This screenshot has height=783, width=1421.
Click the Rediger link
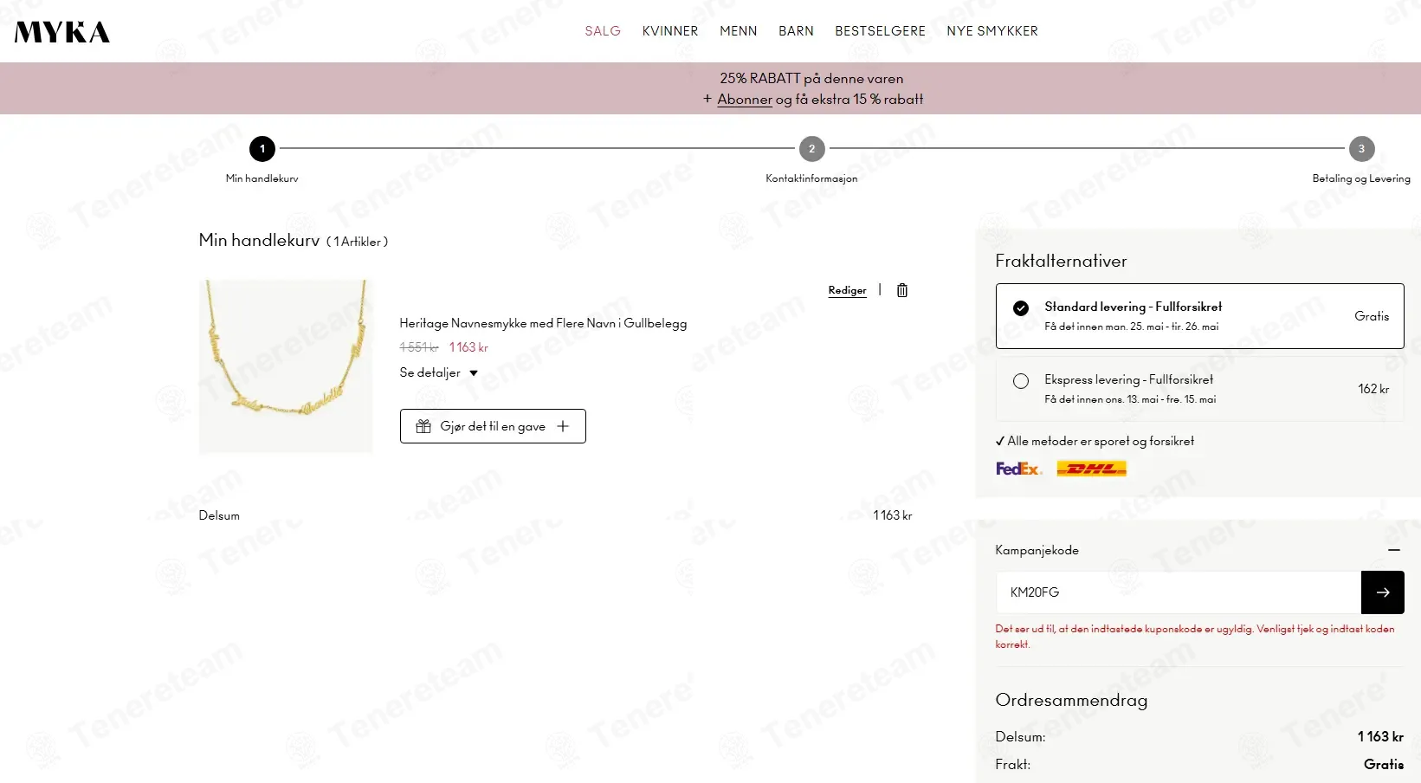point(847,290)
